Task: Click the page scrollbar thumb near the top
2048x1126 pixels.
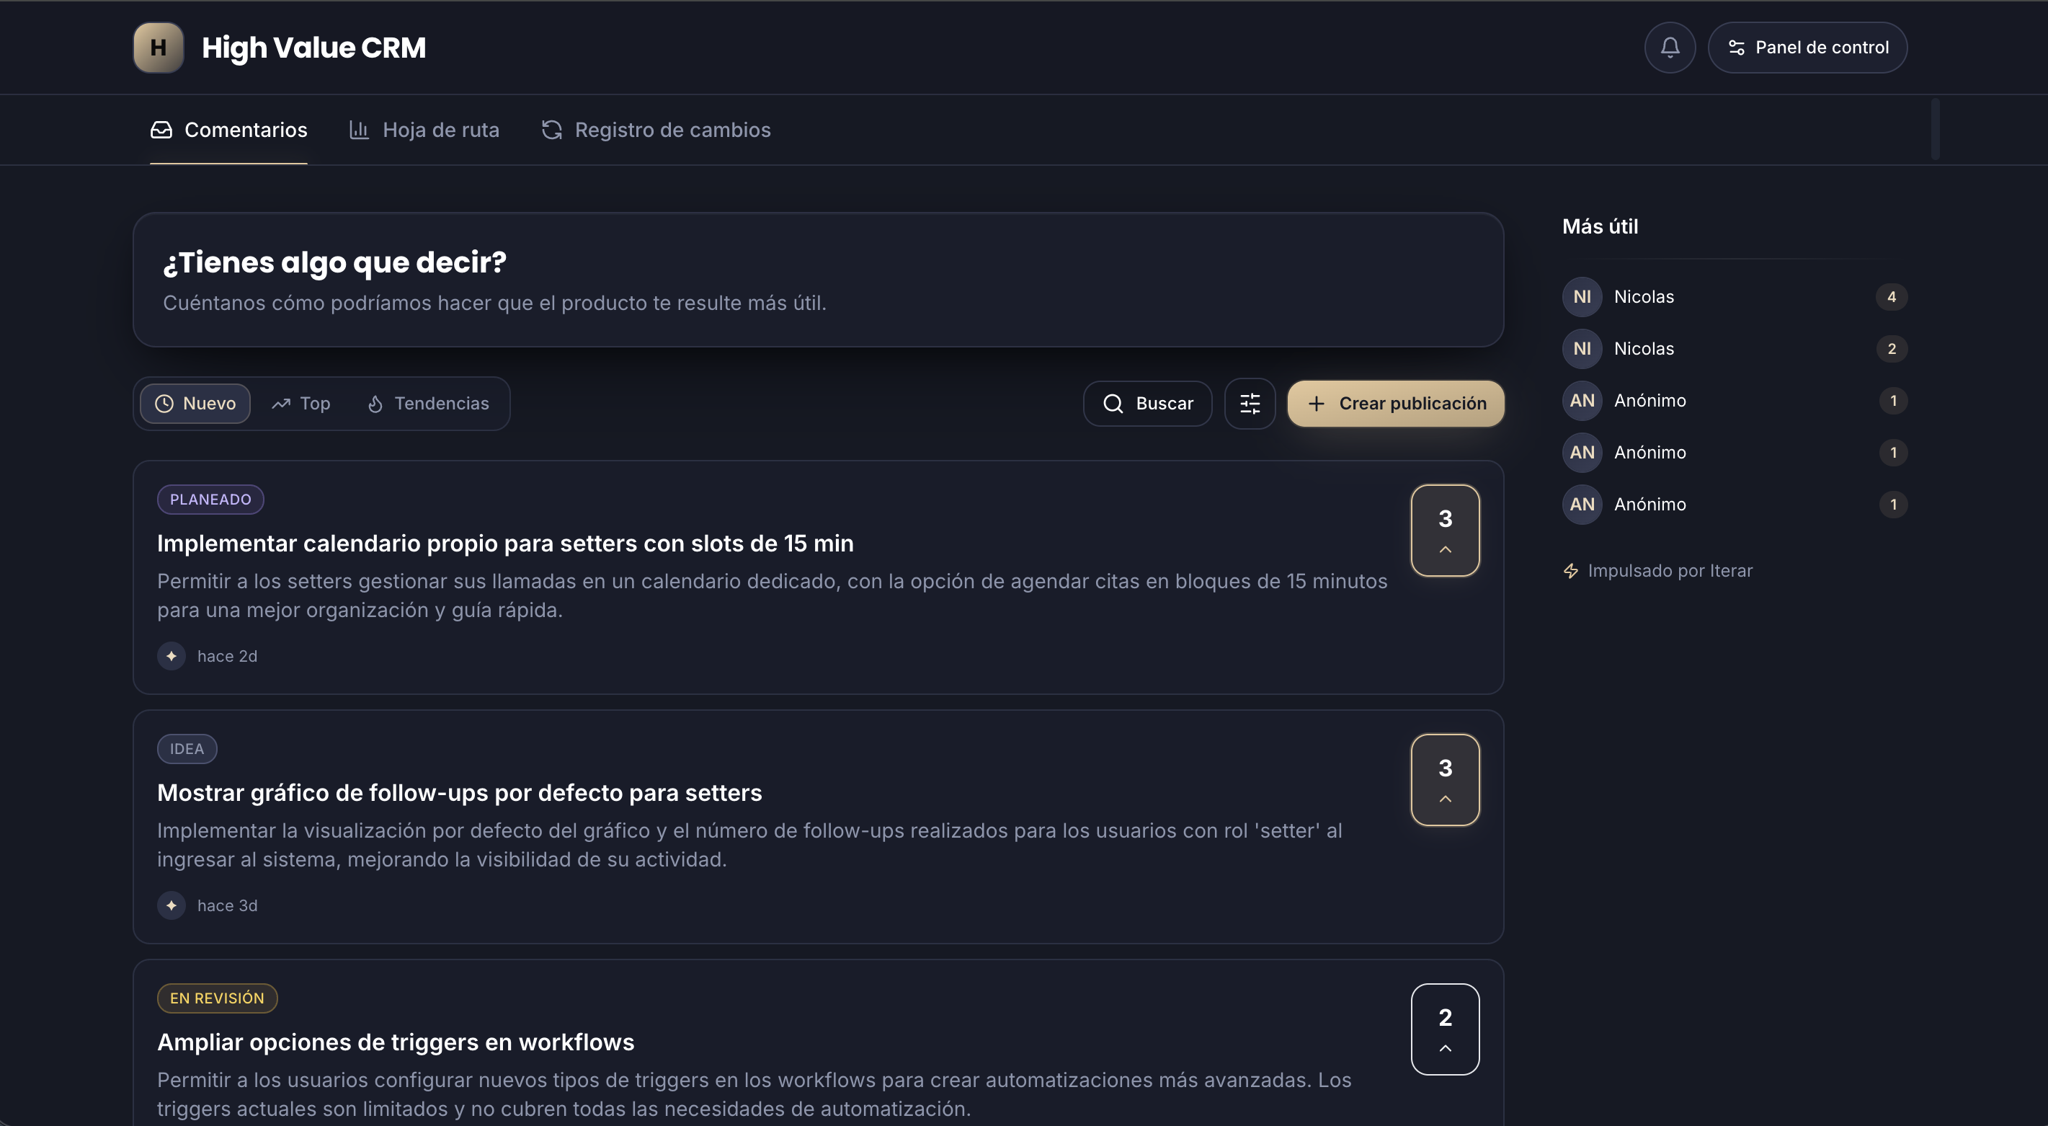Action: 1935,129
